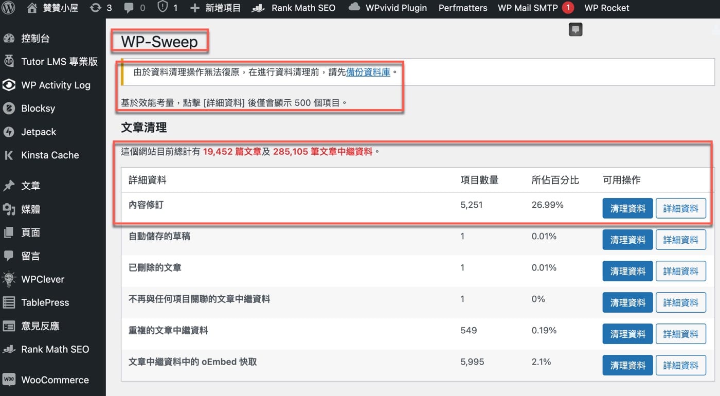Click 詳細資料 for the 已刪除的文章 row
Screen dimensions: 720x396
[x=681, y=271]
